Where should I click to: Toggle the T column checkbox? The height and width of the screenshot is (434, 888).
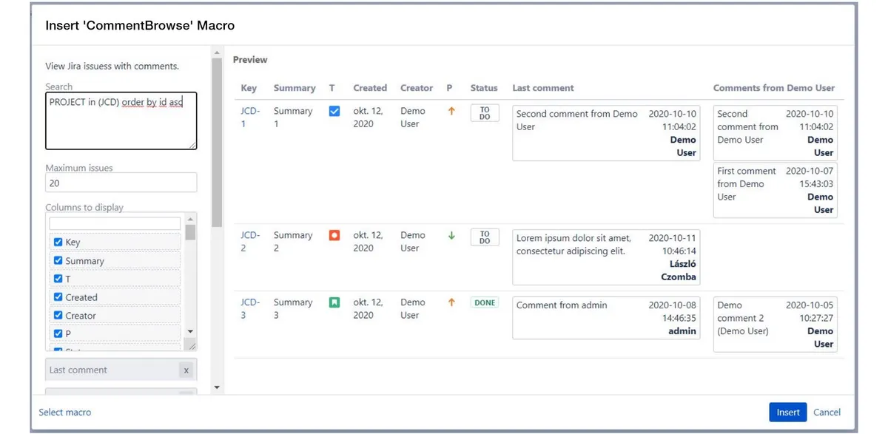58,279
